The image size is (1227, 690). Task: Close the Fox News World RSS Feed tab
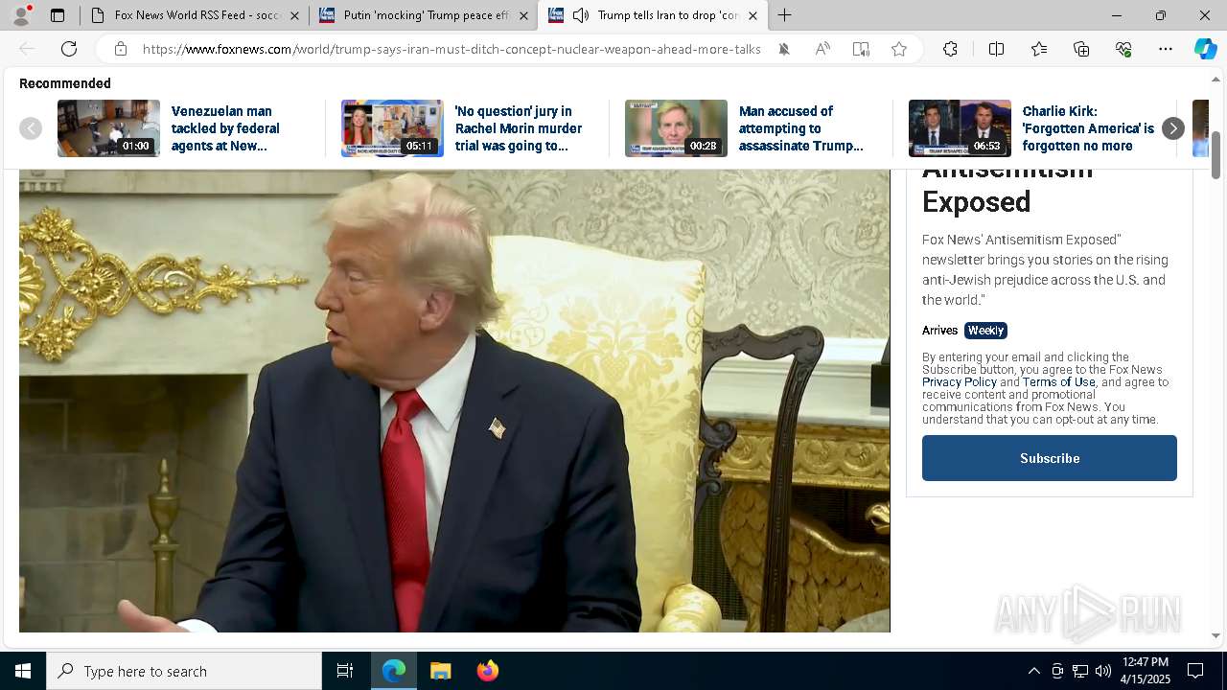point(294,15)
